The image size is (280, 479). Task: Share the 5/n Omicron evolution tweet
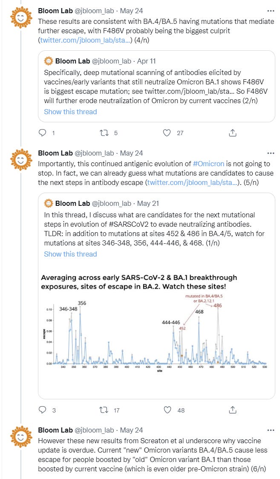[x=233, y=410]
